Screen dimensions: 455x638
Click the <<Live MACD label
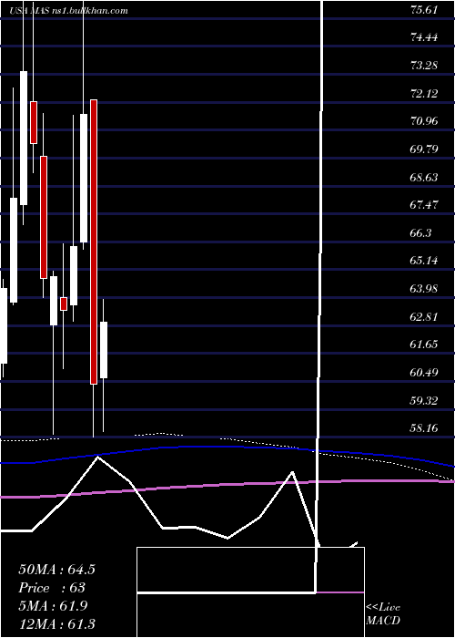(x=383, y=614)
